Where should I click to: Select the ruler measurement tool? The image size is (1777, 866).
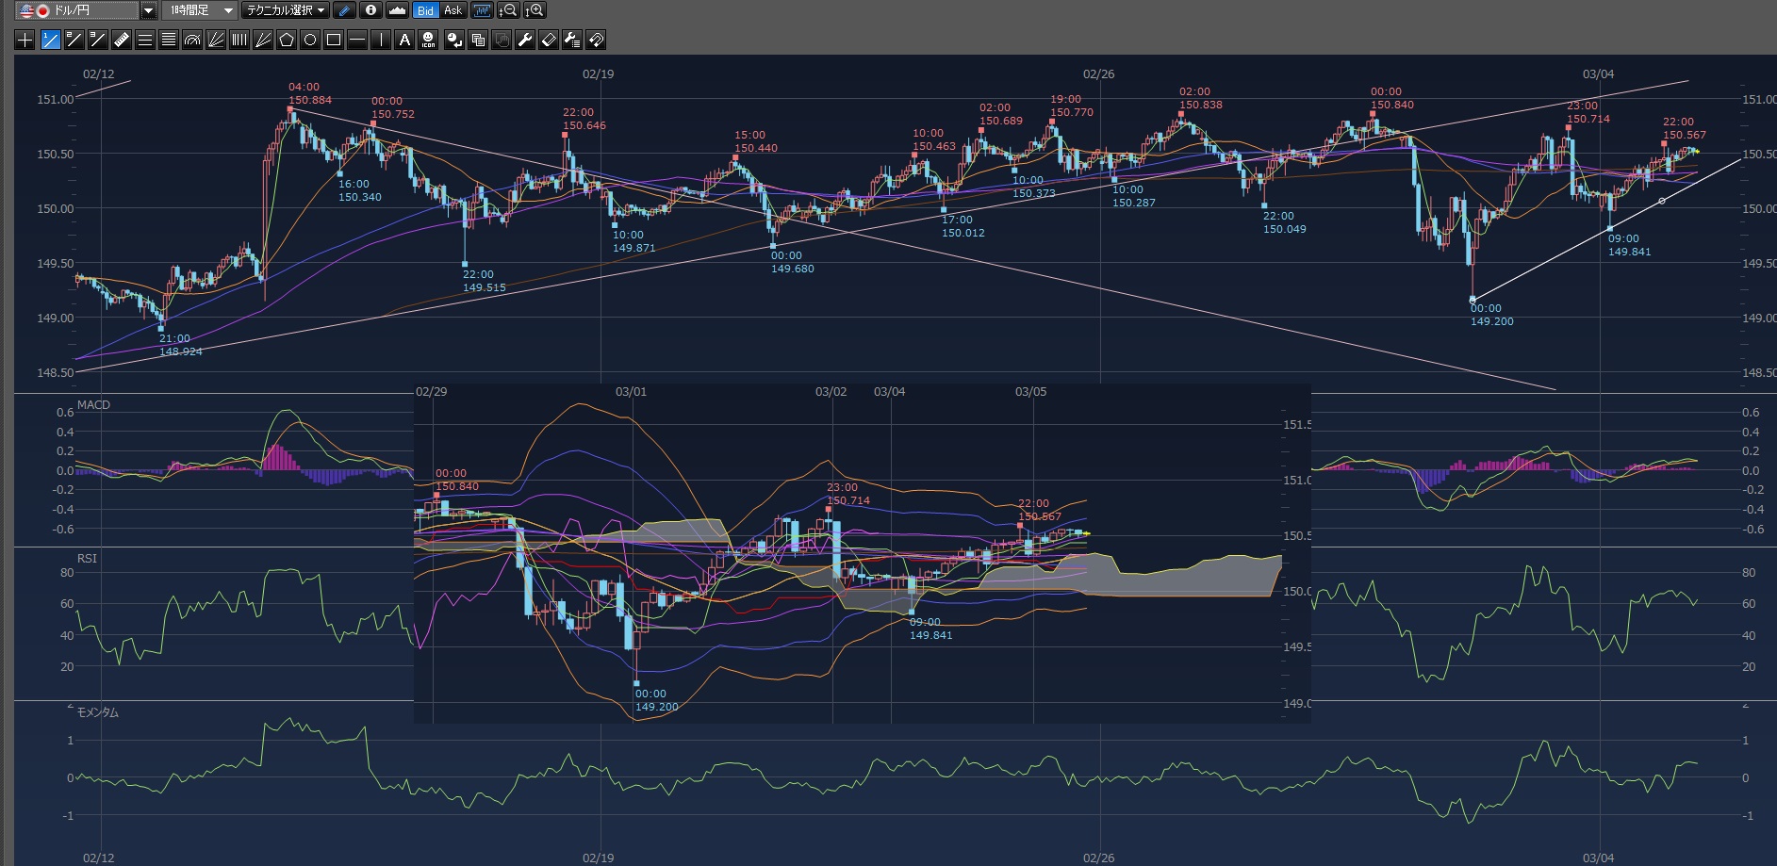point(122,40)
